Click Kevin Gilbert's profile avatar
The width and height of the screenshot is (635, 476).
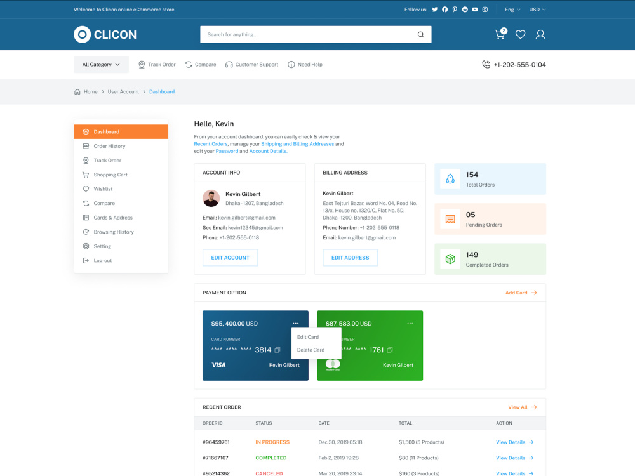click(211, 198)
